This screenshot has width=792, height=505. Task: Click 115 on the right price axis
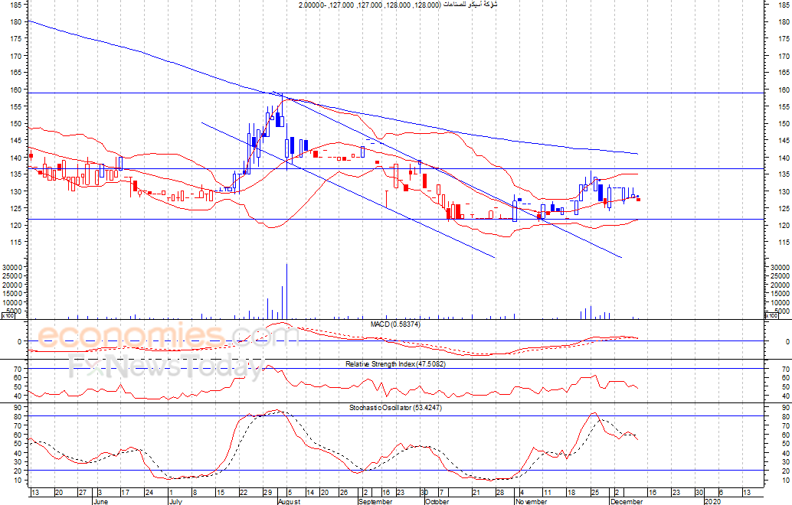pos(783,243)
